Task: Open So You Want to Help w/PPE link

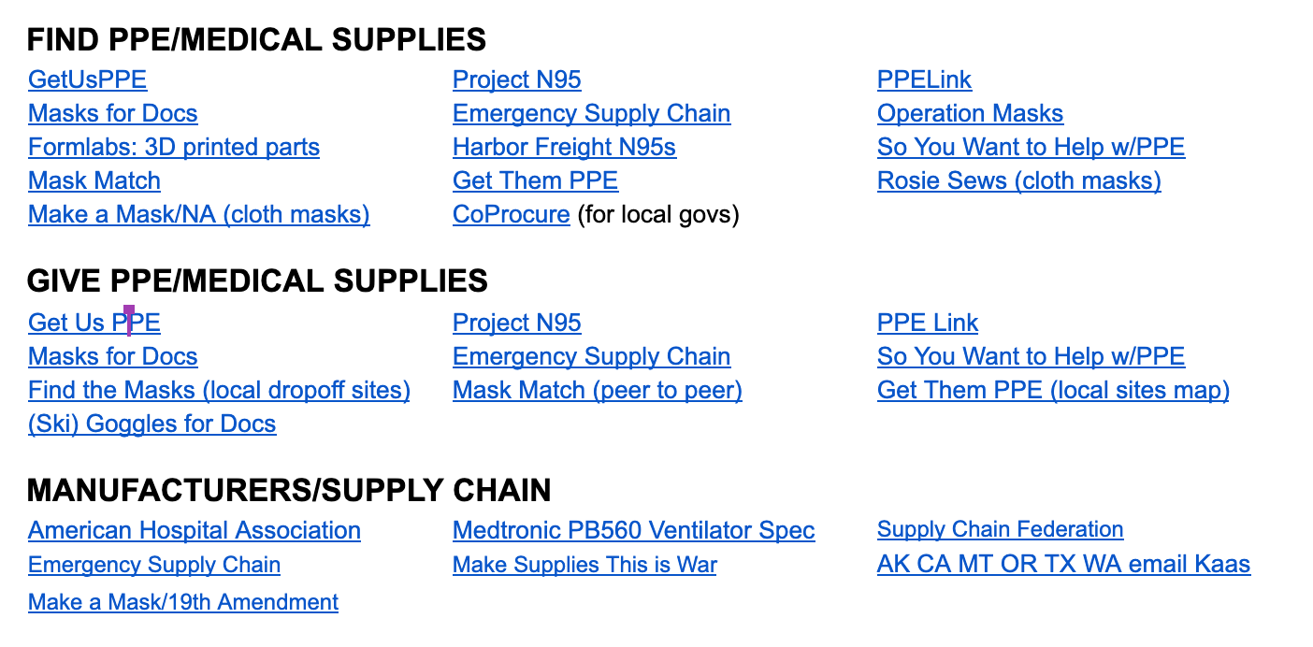Action: [1031, 147]
